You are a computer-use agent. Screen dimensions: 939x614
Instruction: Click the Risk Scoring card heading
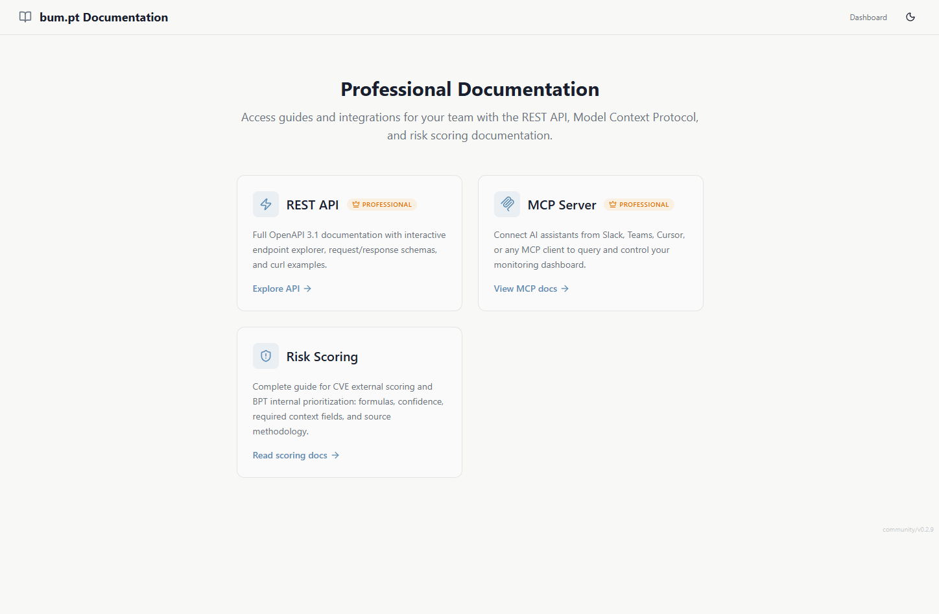pyautogui.click(x=322, y=357)
